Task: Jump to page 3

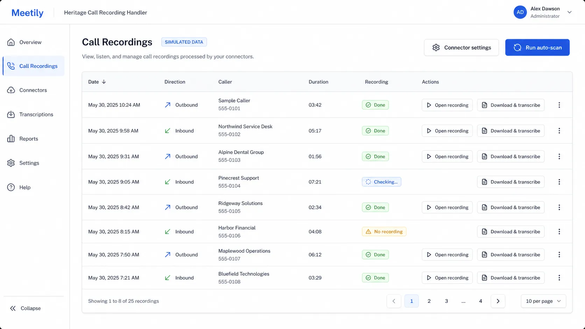Action: coord(446,301)
